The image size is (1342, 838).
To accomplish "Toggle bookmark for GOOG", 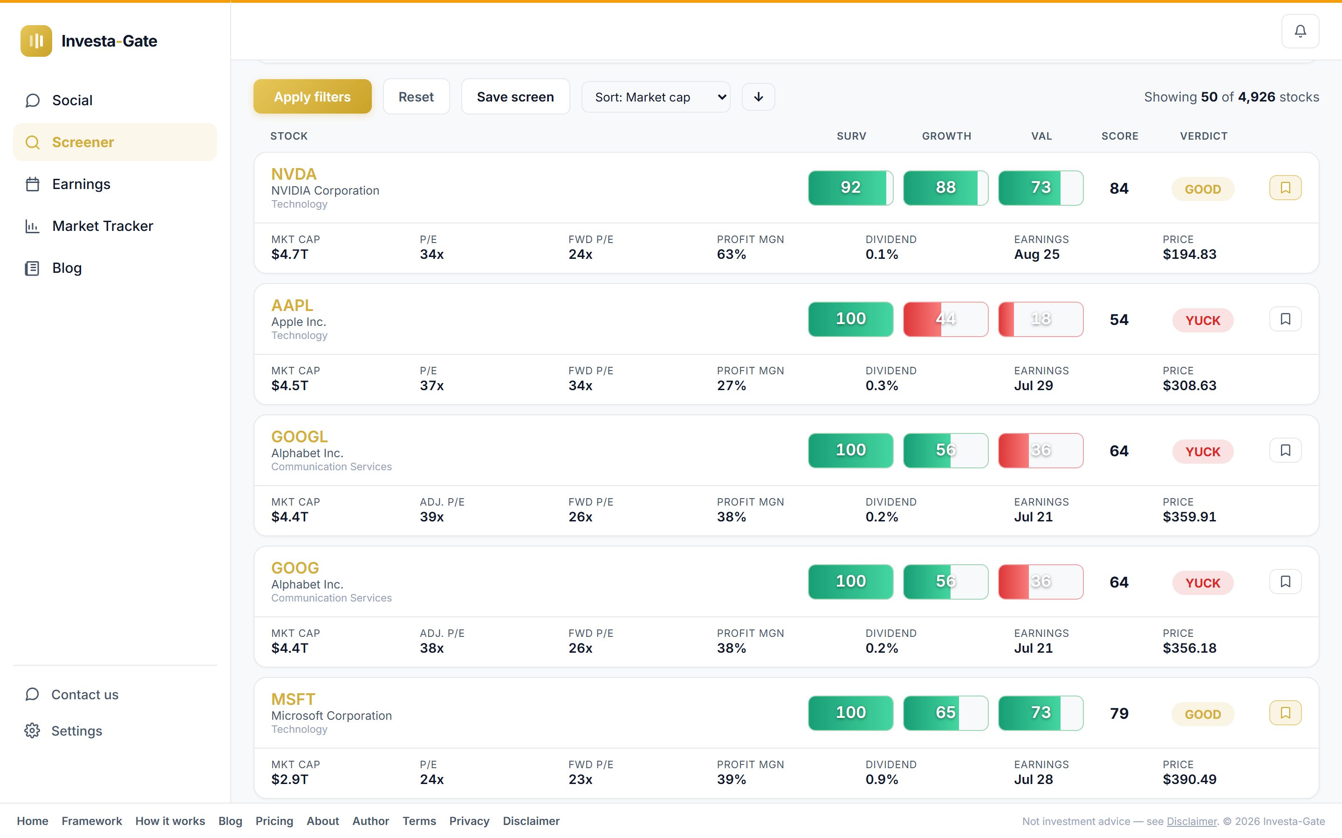I will [x=1285, y=582].
